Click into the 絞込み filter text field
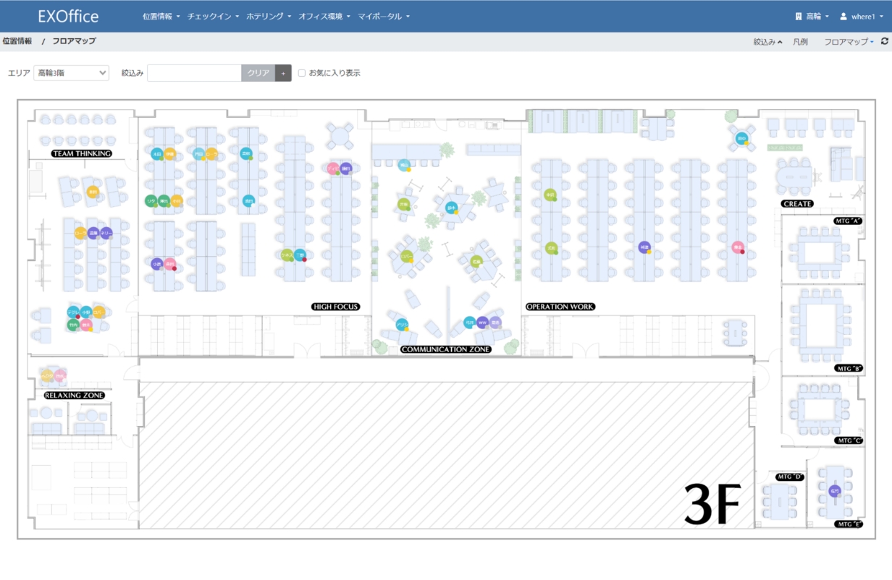892x580 pixels. (194, 73)
